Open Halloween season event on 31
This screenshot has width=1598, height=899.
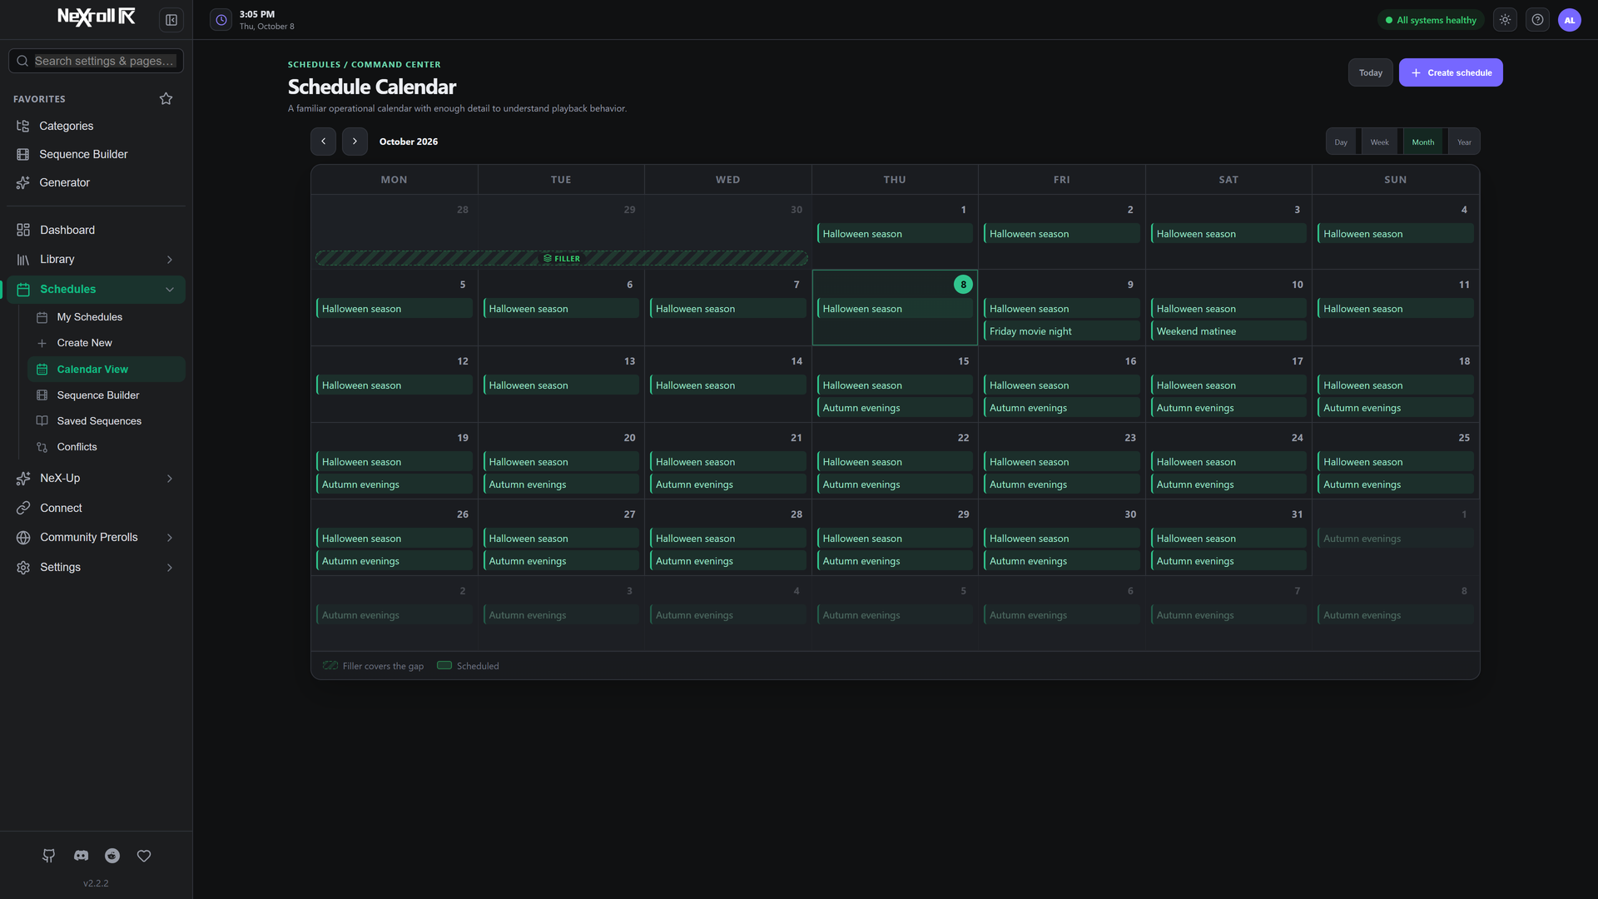[x=1228, y=539]
